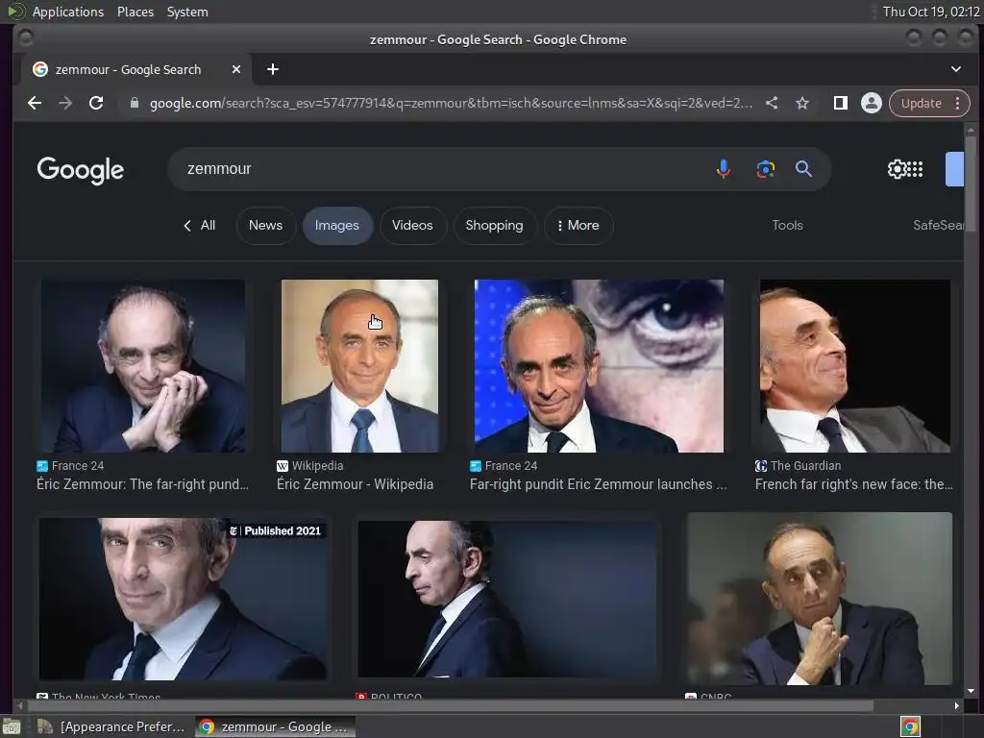Expand the tab search dropdown arrow
This screenshot has height=738, width=984.
pyautogui.click(x=956, y=69)
